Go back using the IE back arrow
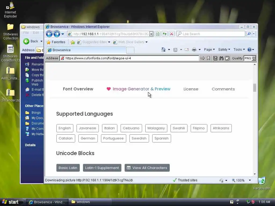The height and width of the screenshot is (206, 275). point(49,34)
